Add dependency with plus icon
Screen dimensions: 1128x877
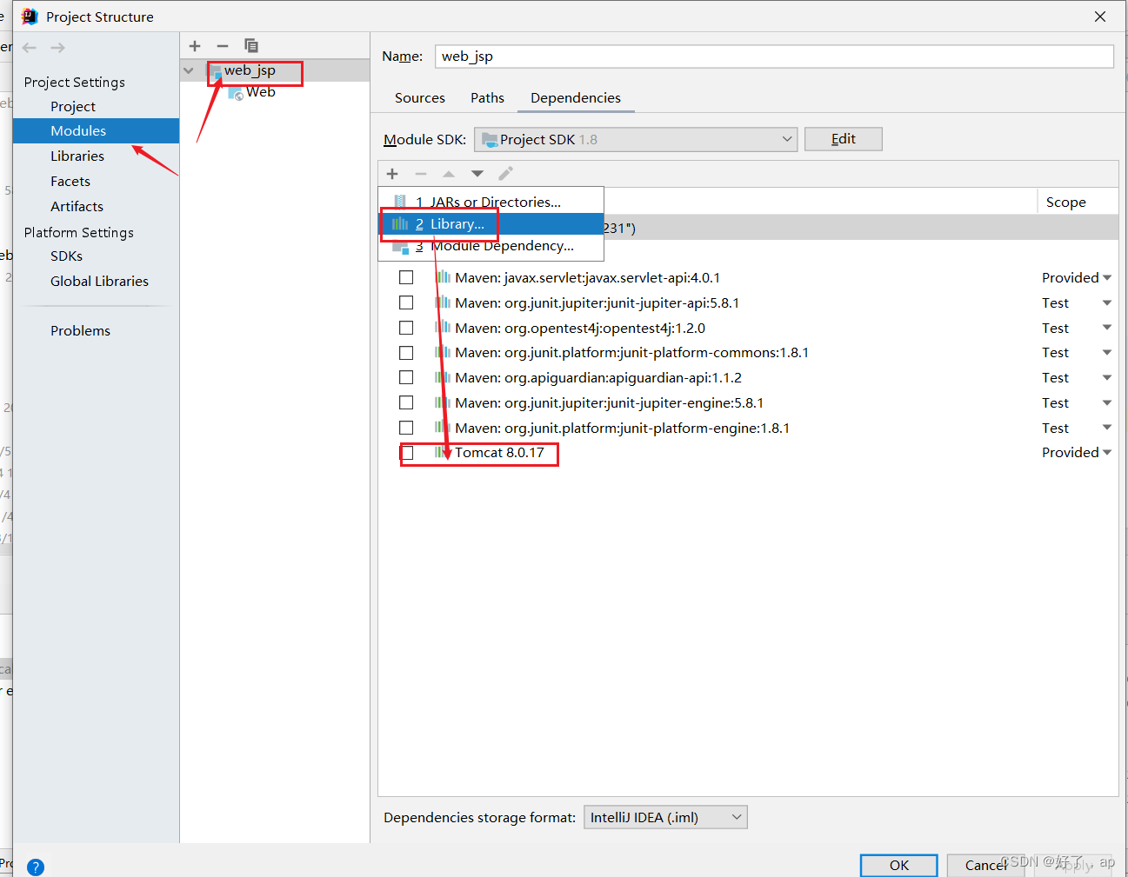(x=392, y=174)
